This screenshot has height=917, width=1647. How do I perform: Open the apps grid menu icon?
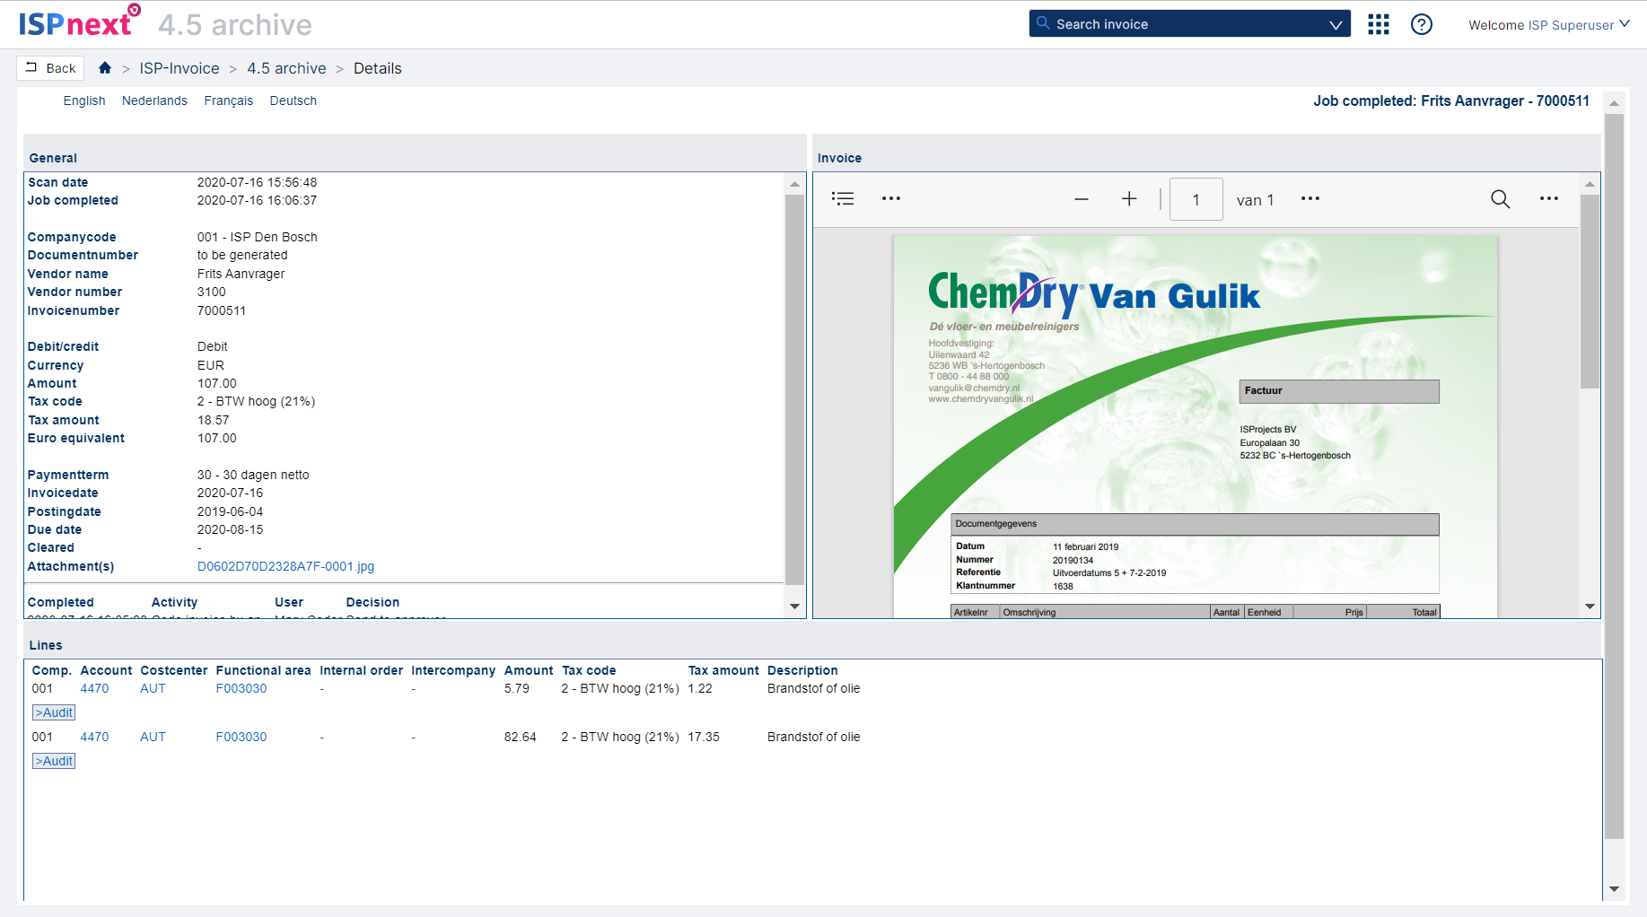pos(1378,24)
